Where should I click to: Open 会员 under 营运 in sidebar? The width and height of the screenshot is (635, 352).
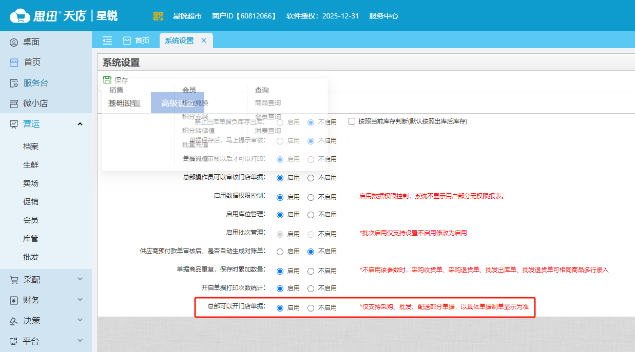click(x=31, y=220)
